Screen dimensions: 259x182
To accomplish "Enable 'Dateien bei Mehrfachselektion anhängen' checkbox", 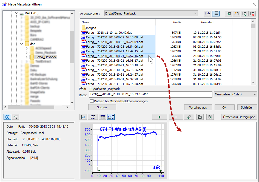I will 92,101.
